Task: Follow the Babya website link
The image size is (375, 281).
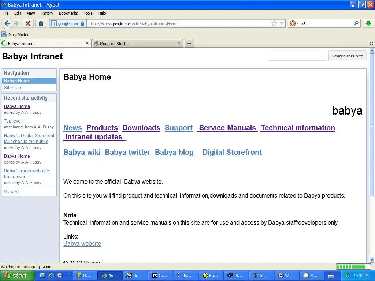Action: coord(82,243)
